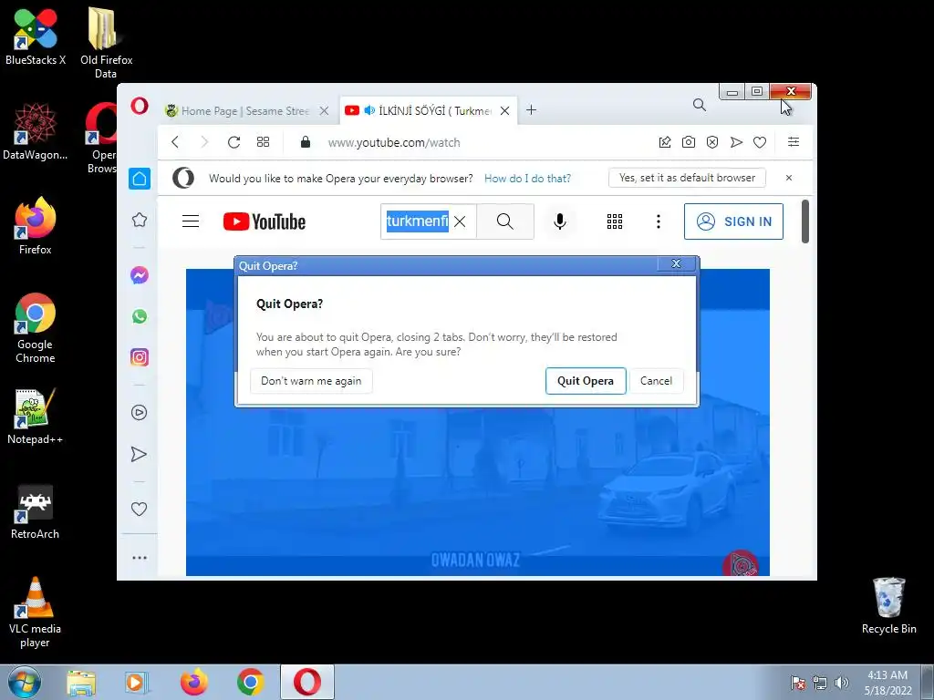Click Yes, set it as default browser
The height and width of the screenshot is (700, 934).
coord(687,178)
